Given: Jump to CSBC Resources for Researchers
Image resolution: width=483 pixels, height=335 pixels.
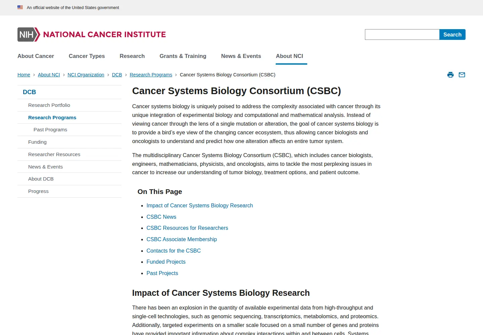Looking at the screenshot, I should tap(187, 228).
